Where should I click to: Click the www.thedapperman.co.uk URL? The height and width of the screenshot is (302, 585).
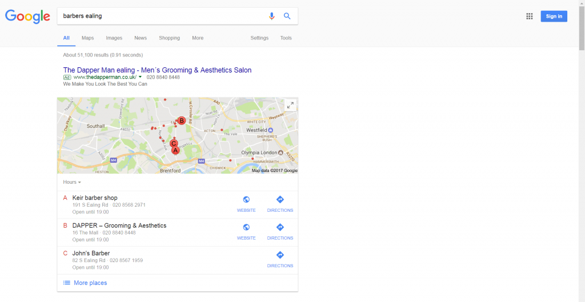click(105, 77)
